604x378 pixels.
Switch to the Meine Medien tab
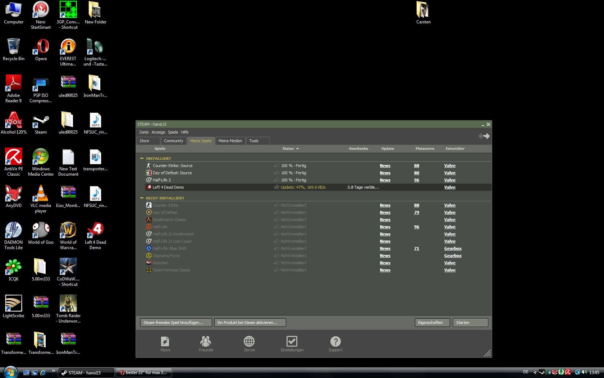click(230, 141)
